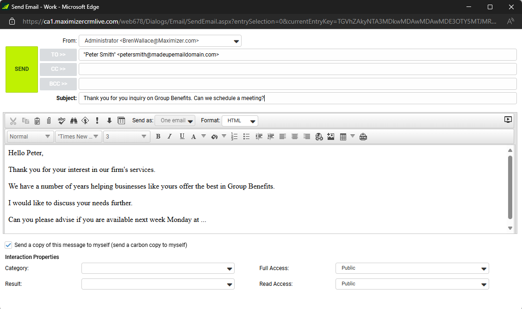Set low importance down arrow icon

pos(109,120)
